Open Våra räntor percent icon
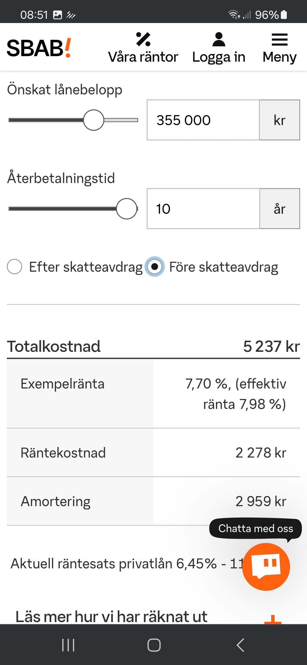The width and height of the screenshot is (307, 665). pyautogui.click(x=143, y=39)
